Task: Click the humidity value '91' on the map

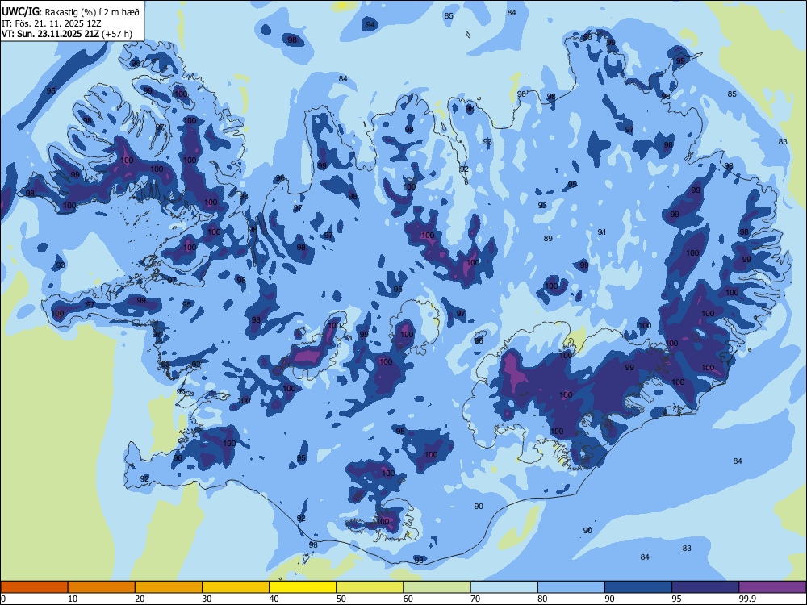Action: (602, 232)
